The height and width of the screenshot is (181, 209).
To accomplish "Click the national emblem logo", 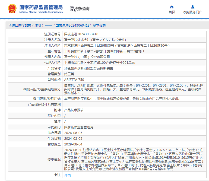I will [x=12, y=9].
